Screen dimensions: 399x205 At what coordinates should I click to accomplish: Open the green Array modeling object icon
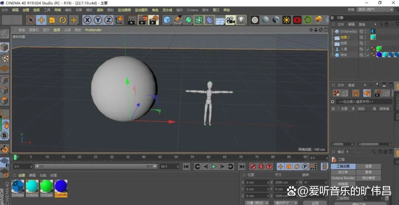point(199,20)
